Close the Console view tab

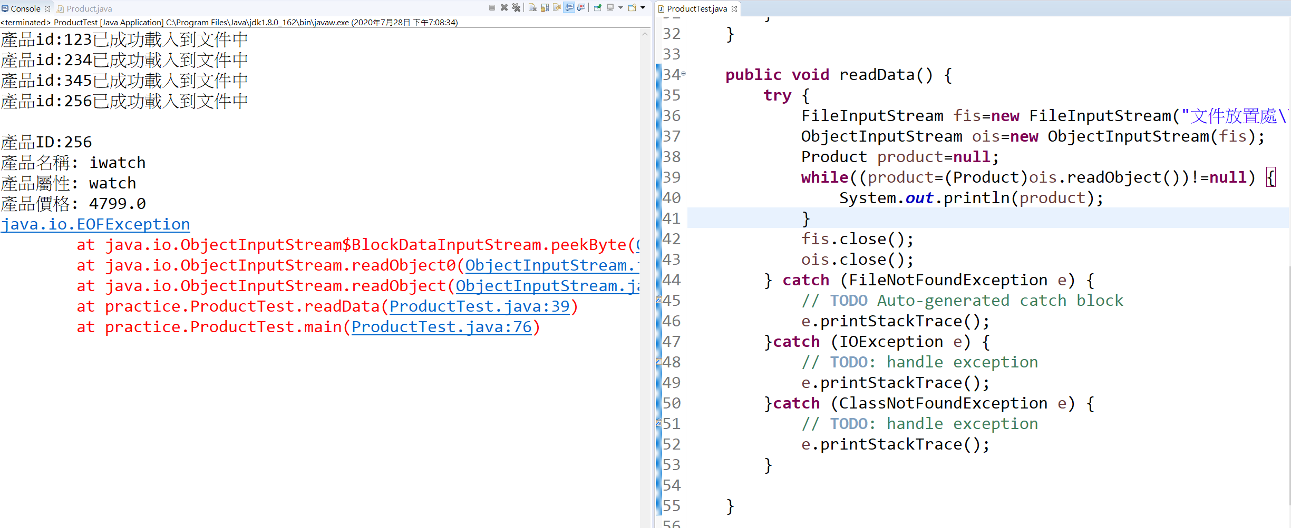(x=47, y=8)
